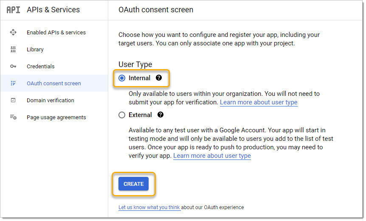Click the Enabled APIs & services icon

pos(13,32)
